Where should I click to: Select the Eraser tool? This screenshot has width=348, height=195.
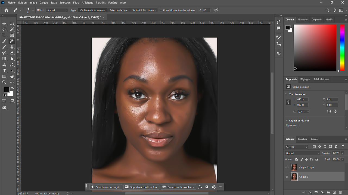12,53
